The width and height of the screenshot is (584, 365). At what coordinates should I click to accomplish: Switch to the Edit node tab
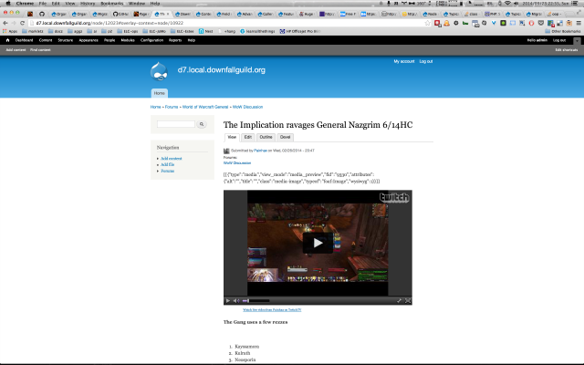click(248, 137)
